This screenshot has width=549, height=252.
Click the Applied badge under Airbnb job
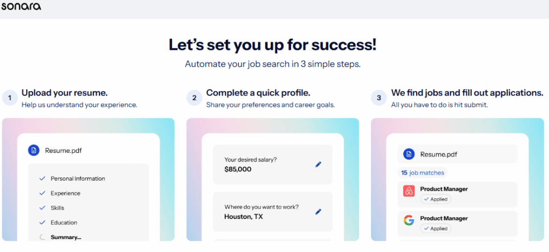435,199
